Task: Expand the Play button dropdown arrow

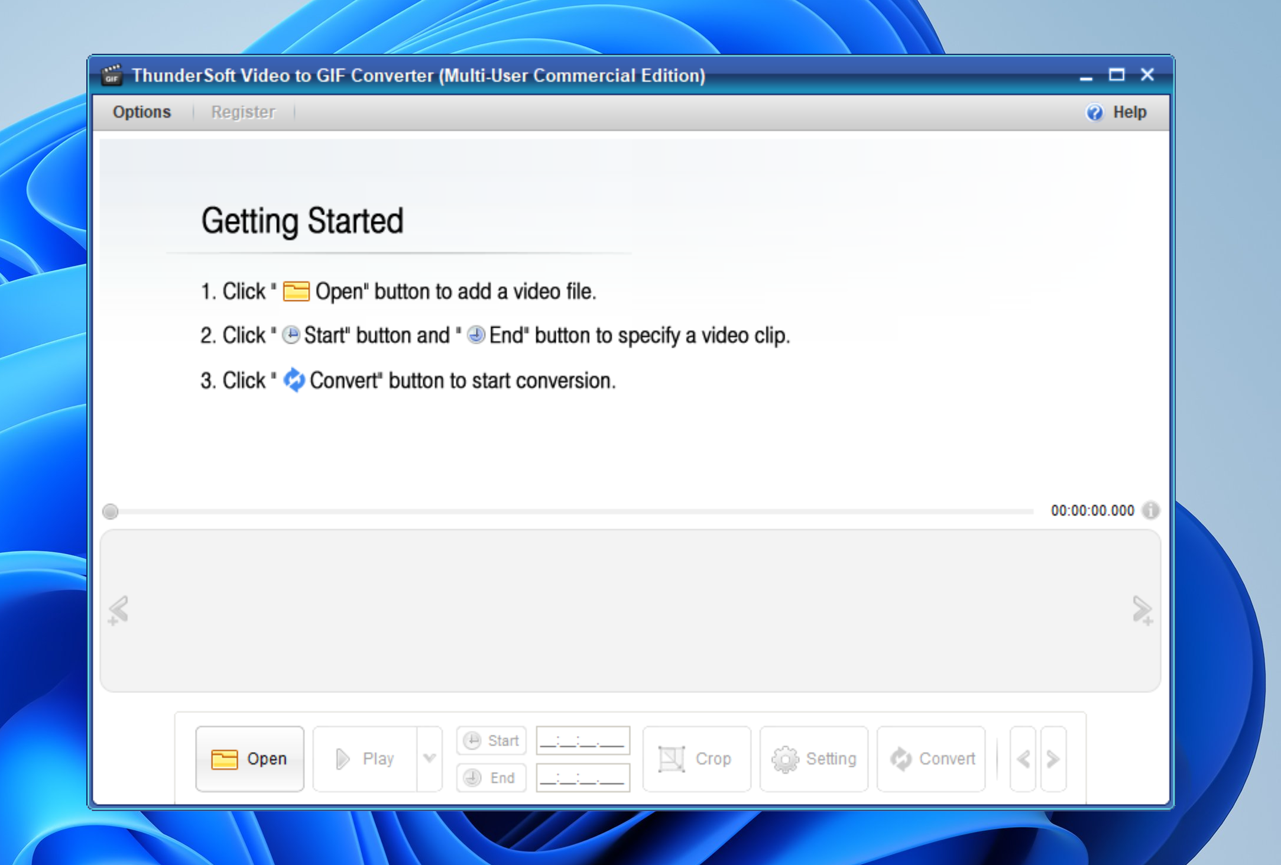Action: pos(430,759)
